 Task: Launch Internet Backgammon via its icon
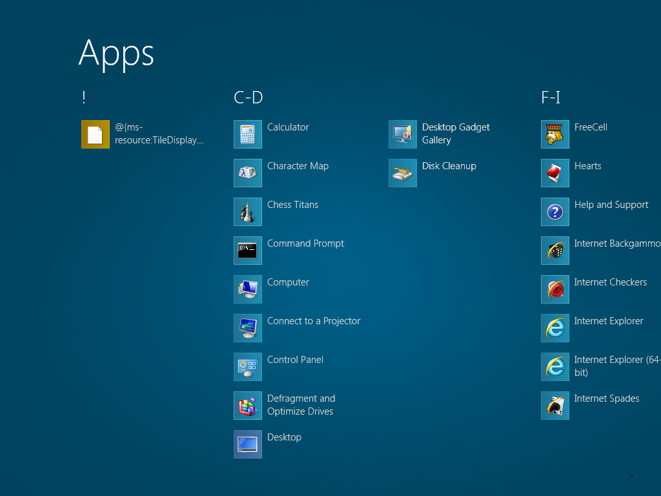[x=554, y=251]
